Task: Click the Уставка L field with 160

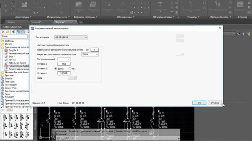Action: [64, 64]
